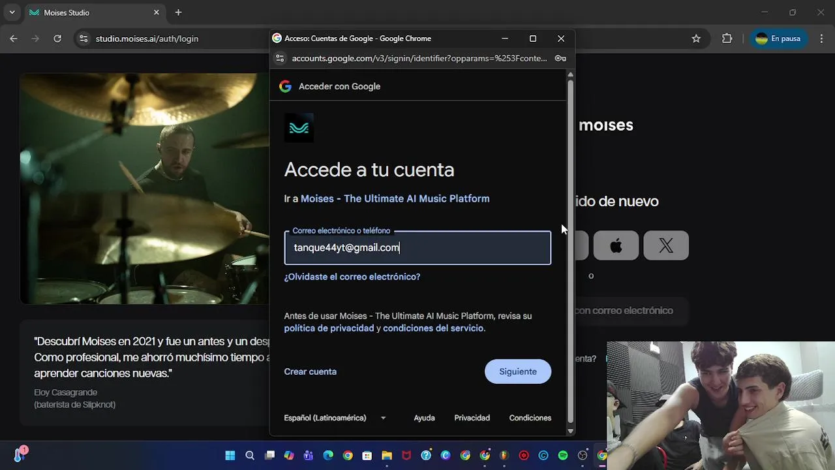Click the En pausa profile button
The image size is (835, 470).
click(778, 39)
